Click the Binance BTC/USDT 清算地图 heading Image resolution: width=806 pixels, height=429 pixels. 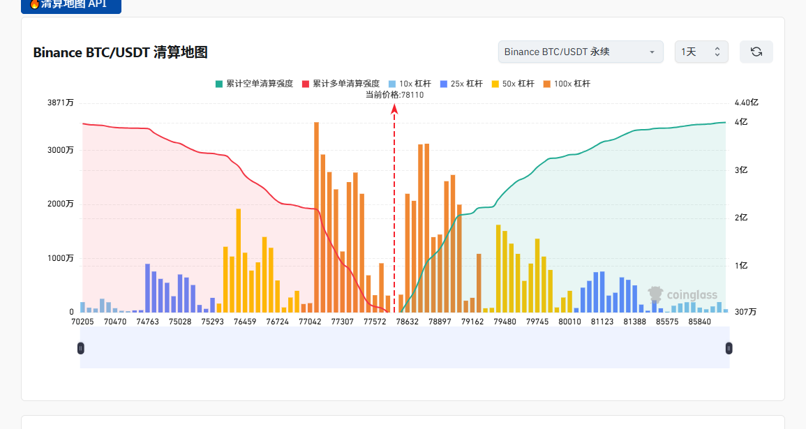(x=120, y=52)
